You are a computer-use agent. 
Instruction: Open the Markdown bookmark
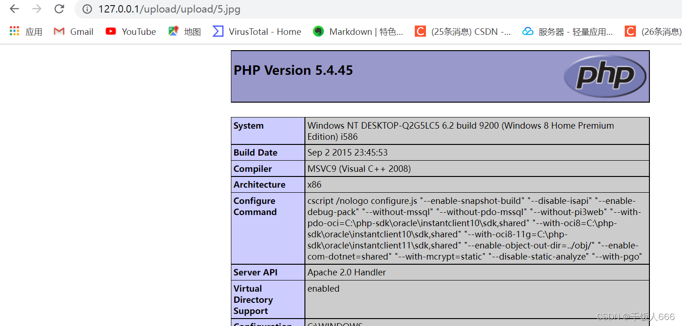[358, 32]
